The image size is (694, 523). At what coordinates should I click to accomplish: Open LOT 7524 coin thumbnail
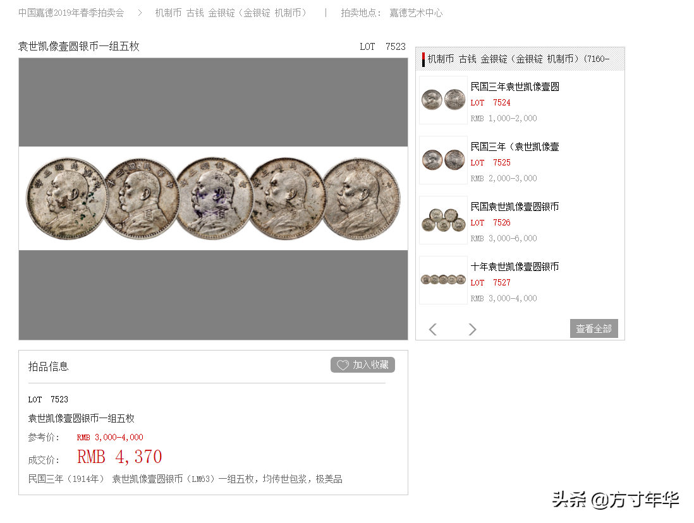(x=443, y=100)
